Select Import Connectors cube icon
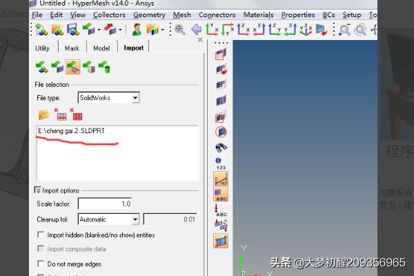This screenshot has height=276, width=414. [x=89, y=67]
